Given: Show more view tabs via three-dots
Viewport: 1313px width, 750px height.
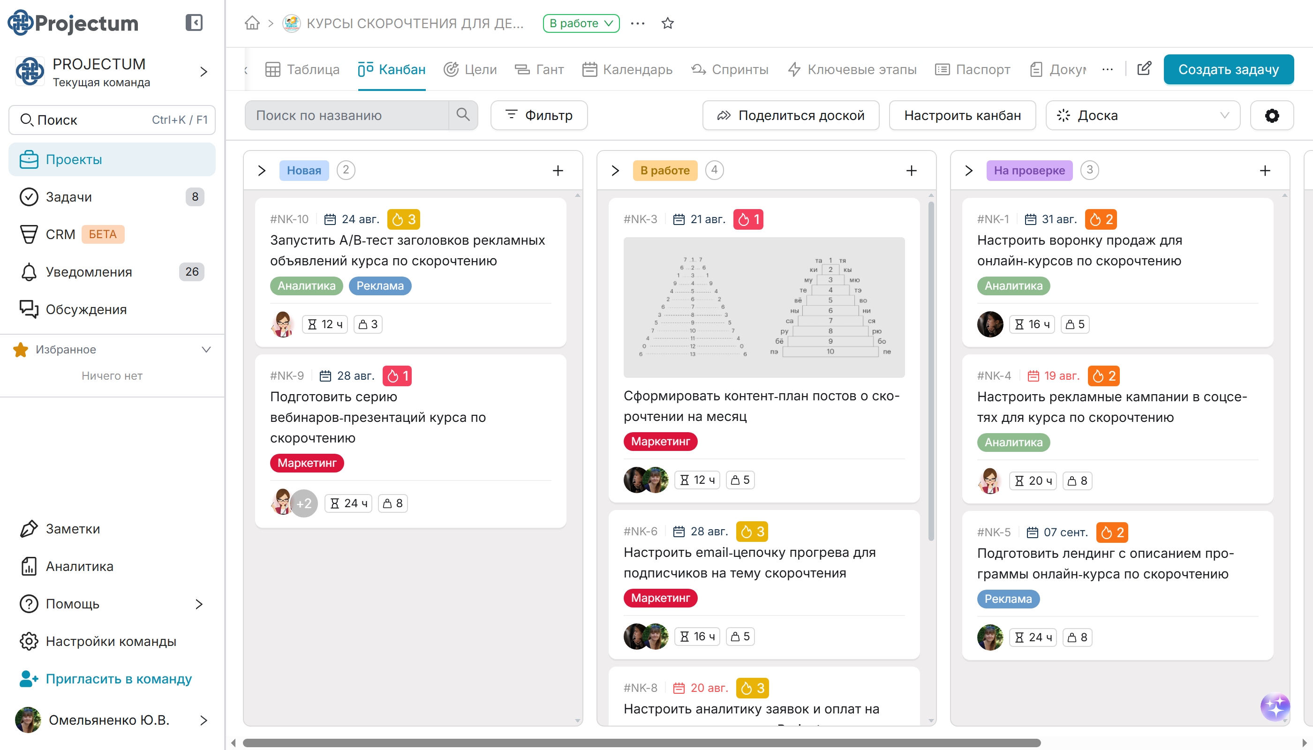Looking at the screenshot, I should [1108, 69].
